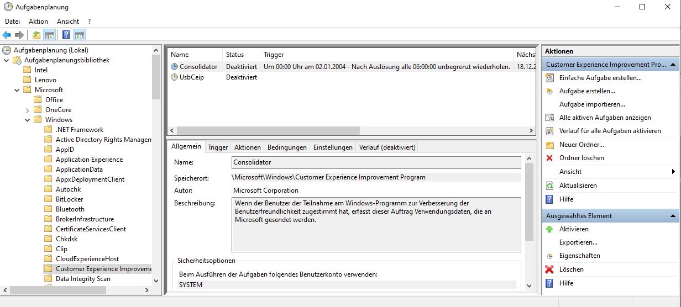Click 'Hilfe' under 'Ausgewähltes Element'
This screenshot has height=307, width=681.
point(566,283)
